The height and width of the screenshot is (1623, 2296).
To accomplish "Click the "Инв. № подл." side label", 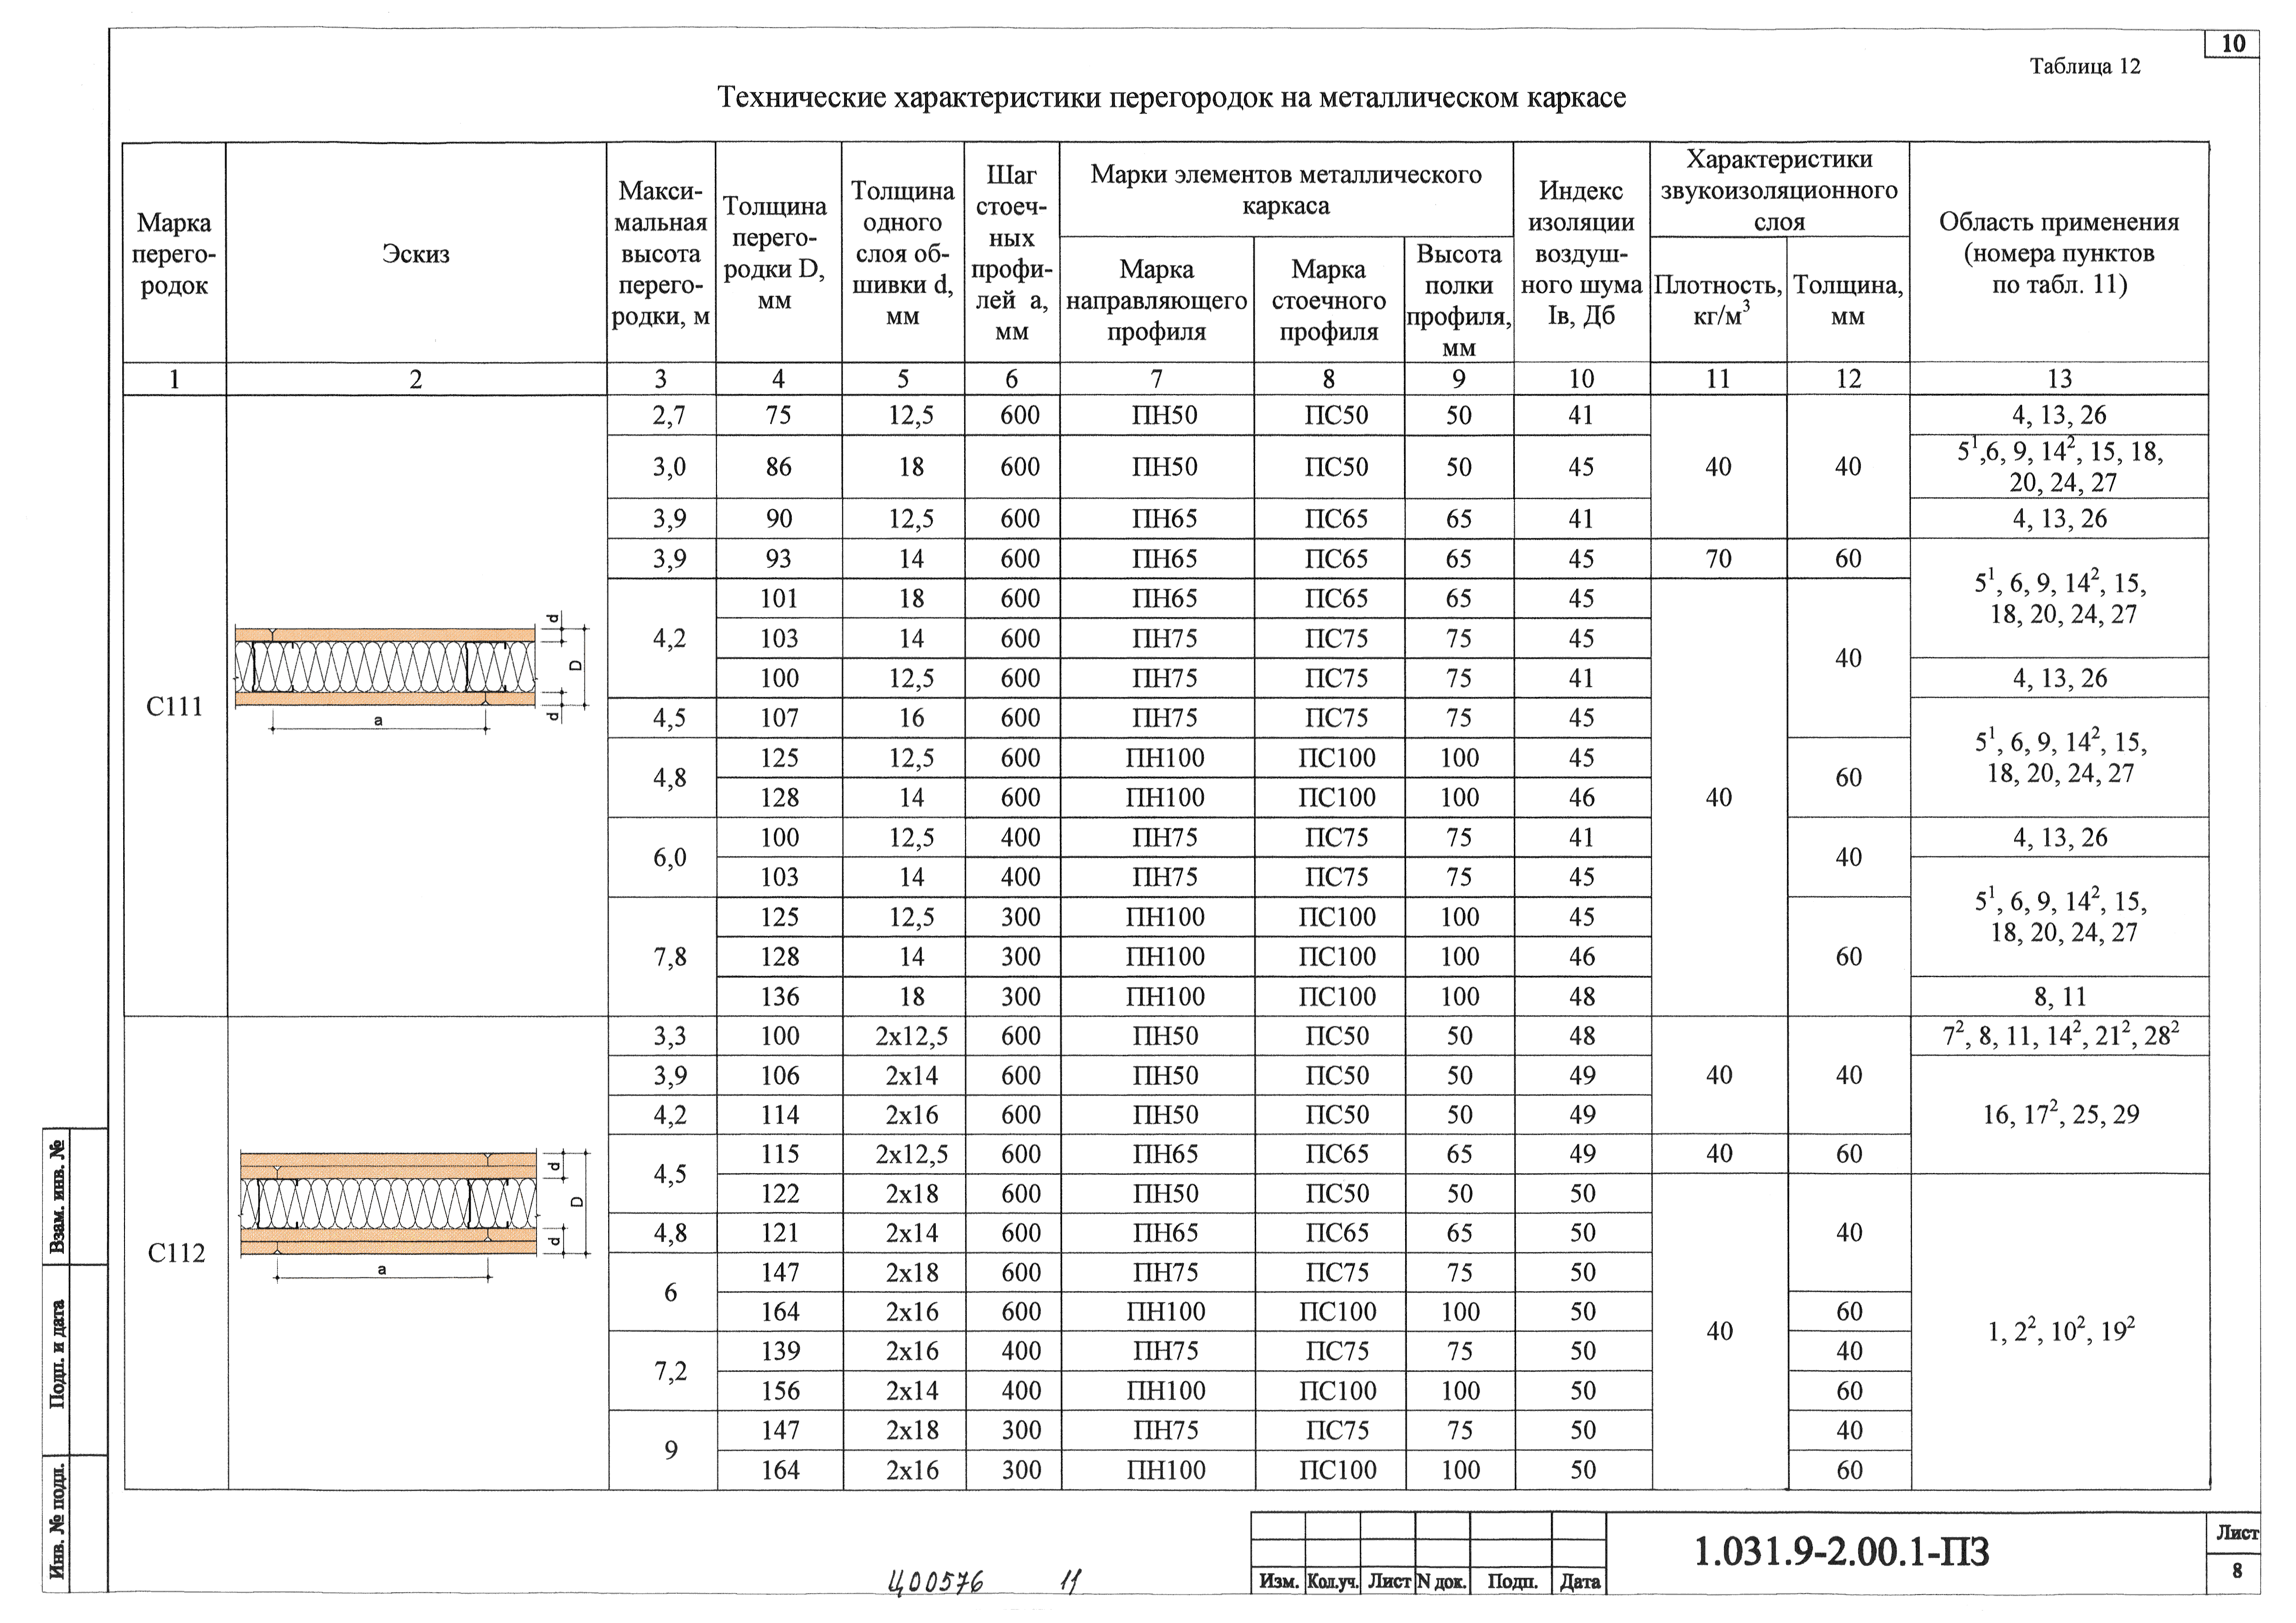I will (57, 1522).
